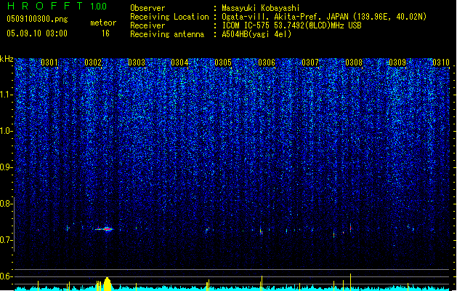Click the 0304 time marker
This screenshot has height=291, width=457.
click(x=179, y=63)
